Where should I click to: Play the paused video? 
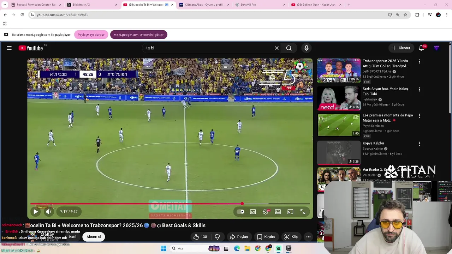point(36,212)
